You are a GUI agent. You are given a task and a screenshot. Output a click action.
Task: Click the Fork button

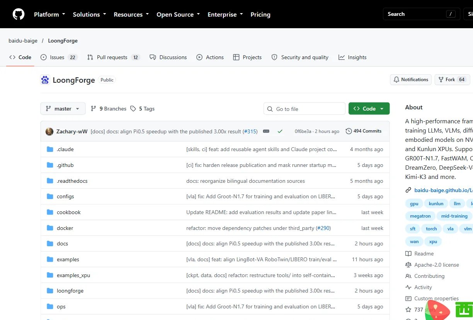[x=452, y=80]
